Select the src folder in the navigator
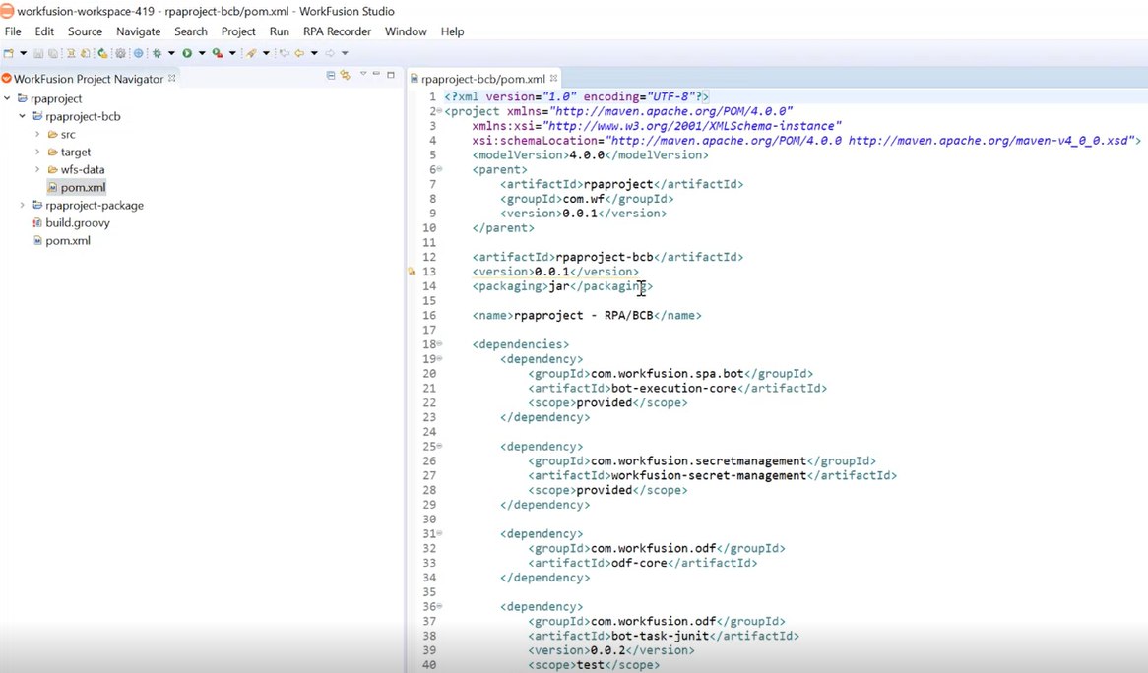The width and height of the screenshot is (1148, 673). point(68,135)
